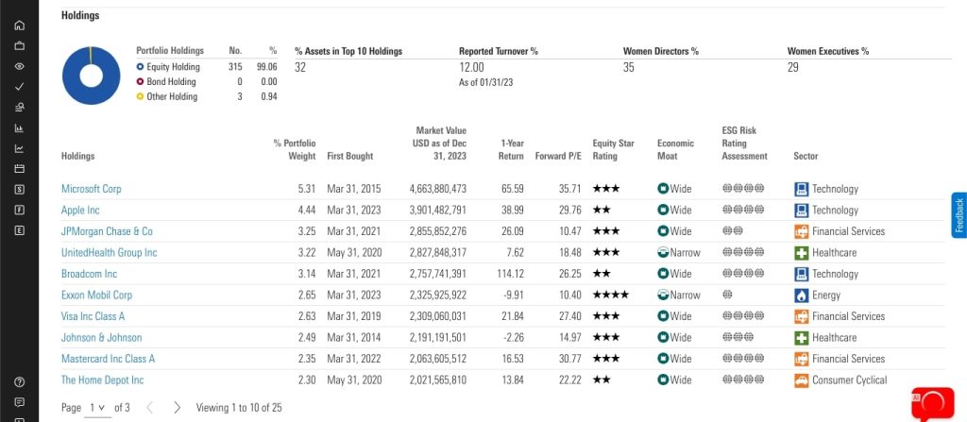Open the Broadcom Inc holding link
Screen dimensions: 967x422
(x=88, y=274)
